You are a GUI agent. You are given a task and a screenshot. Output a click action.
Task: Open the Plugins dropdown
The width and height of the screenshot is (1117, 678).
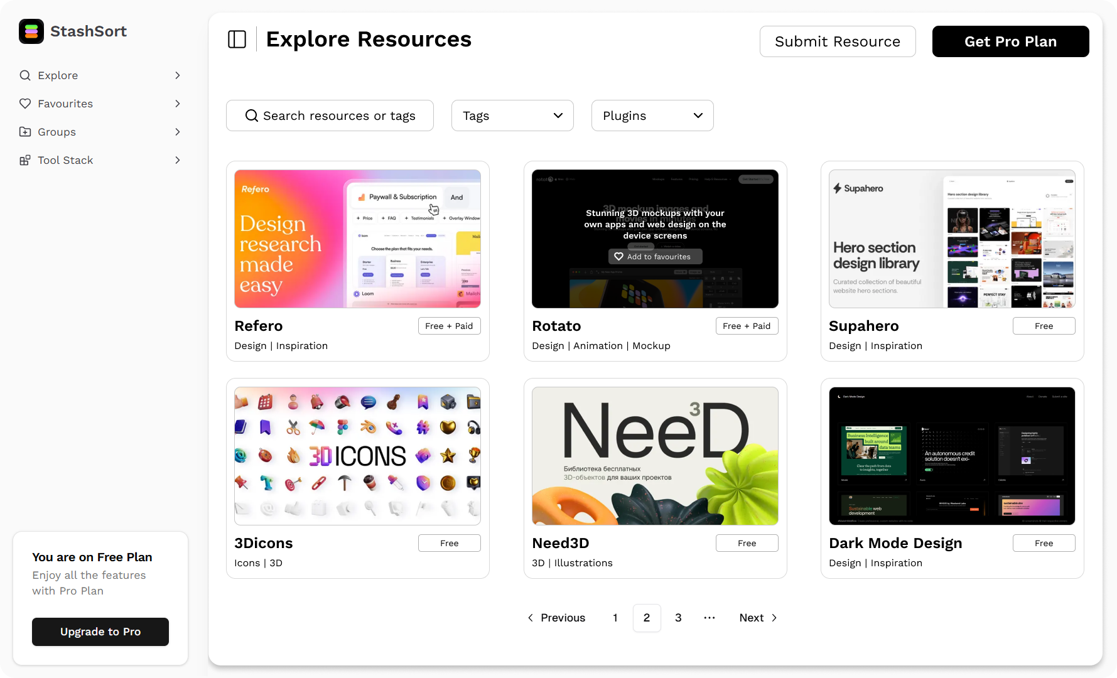click(652, 116)
